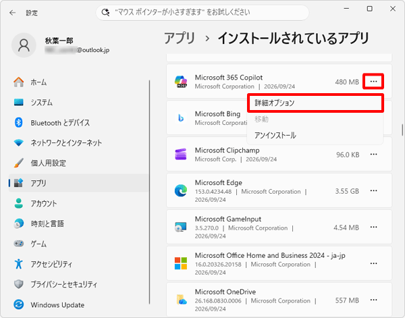The height and width of the screenshot is (318, 405).
Task: Click the アプリ breadcrumb link
Action: (180, 38)
